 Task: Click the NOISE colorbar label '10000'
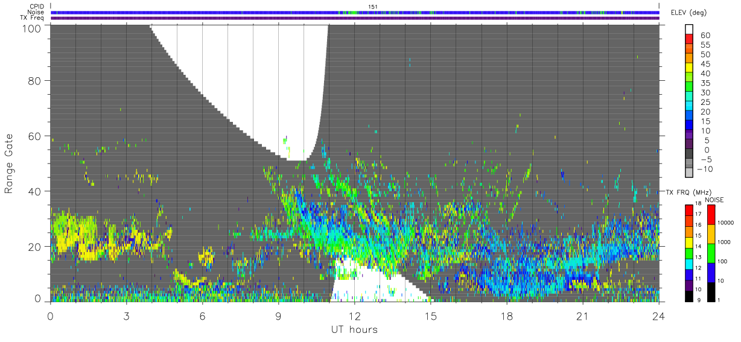(725, 223)
